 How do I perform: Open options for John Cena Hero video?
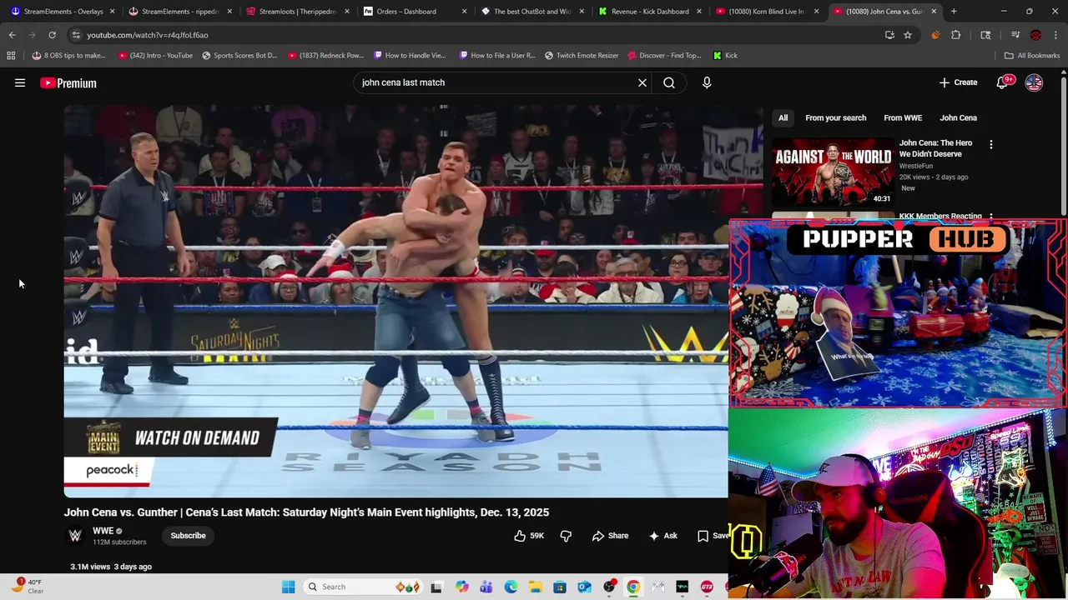[x=990, y=145]
